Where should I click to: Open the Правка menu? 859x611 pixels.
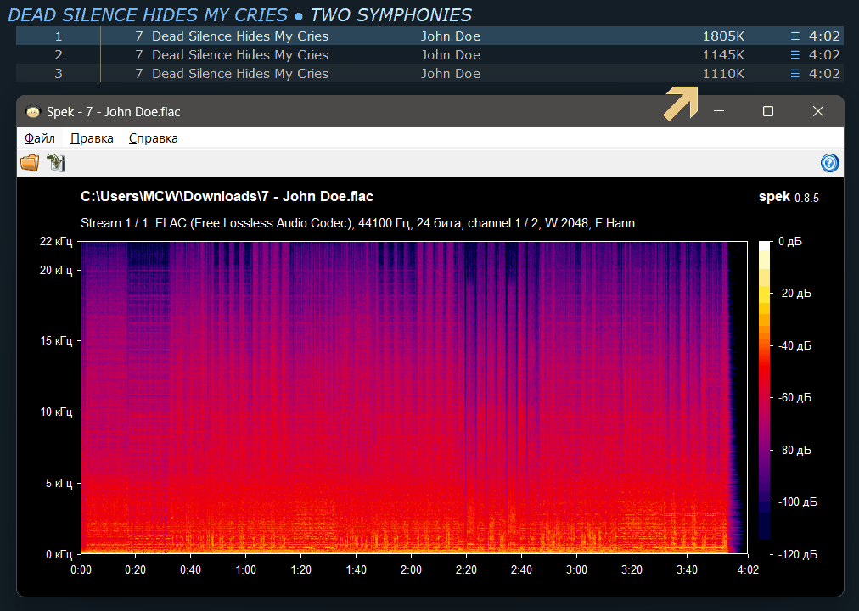click(92, 138)
